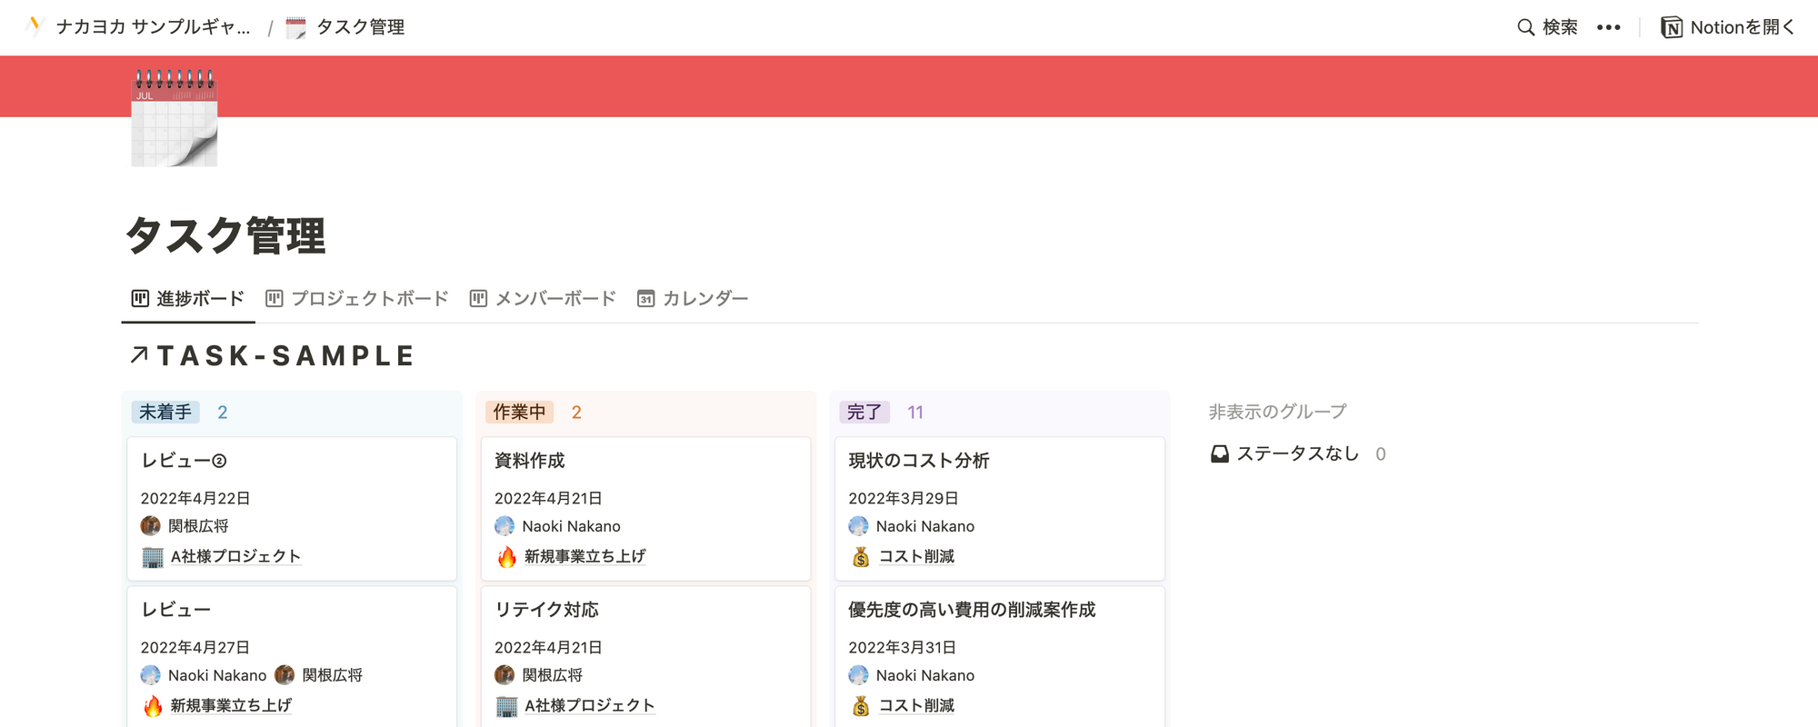Switch to the プロジェクトボード tab
The height and width of the screenshot is (727, 1818).
pyautogui.click(x=357, y=298)
